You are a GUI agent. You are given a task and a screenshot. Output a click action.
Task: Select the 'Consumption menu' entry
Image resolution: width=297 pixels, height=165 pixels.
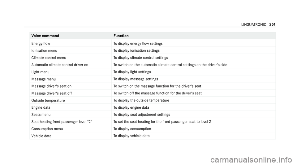47,129
